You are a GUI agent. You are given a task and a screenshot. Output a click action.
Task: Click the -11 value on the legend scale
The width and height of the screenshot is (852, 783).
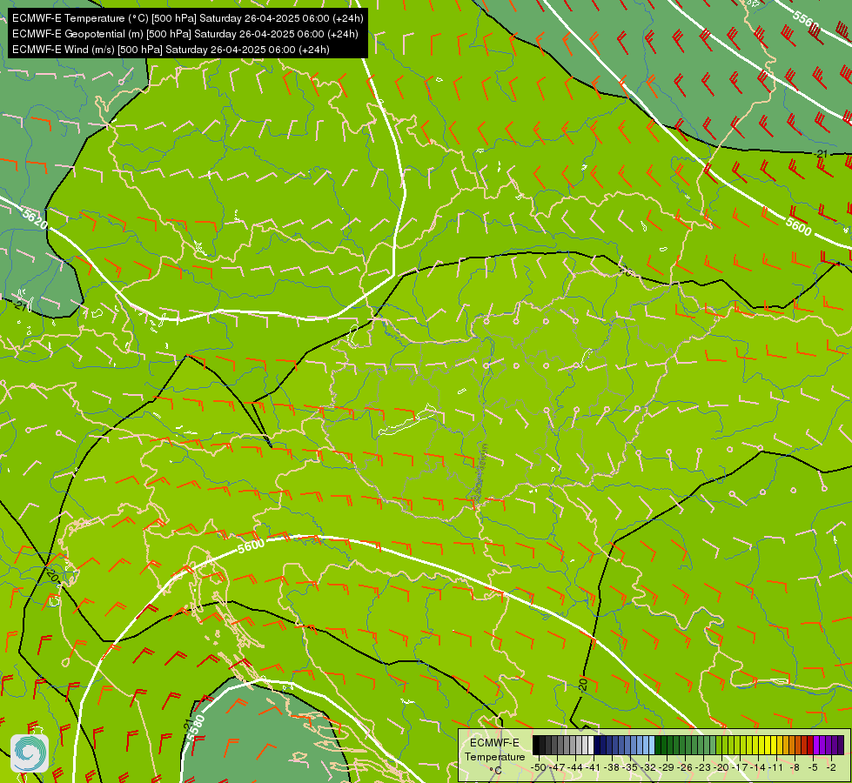pos(776,767)
